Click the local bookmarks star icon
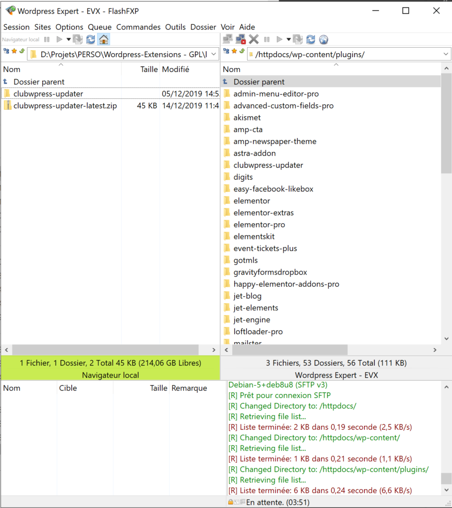Viewport: 452px width, 508px height. pyautogui.click(x=14, y=51)
